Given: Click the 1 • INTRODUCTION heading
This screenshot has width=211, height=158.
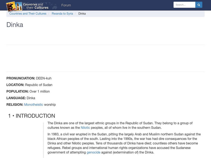Looking at the screenshot, I should 32,116.
